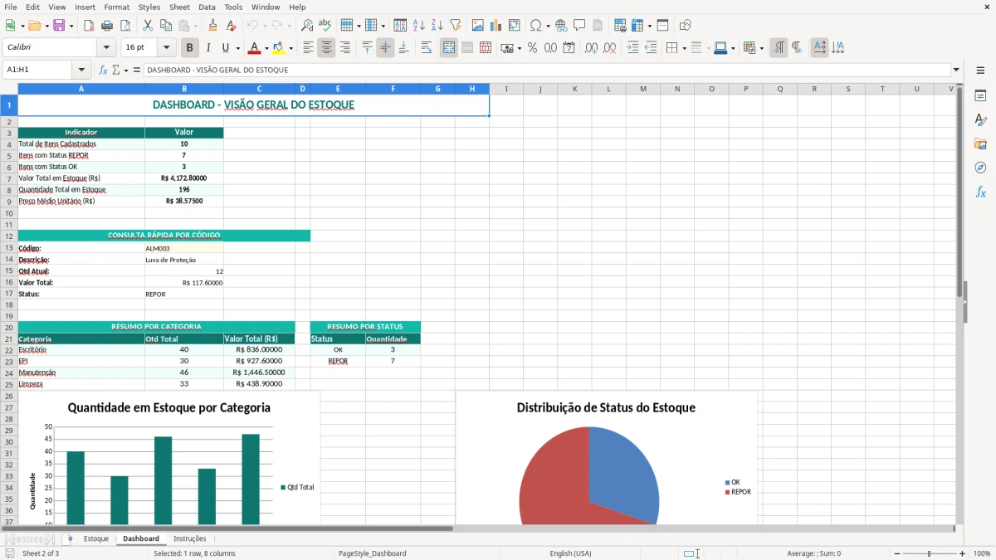Open the Sheet menu
Viewport: 996px width, 560px height.
[x=179, y=7]
